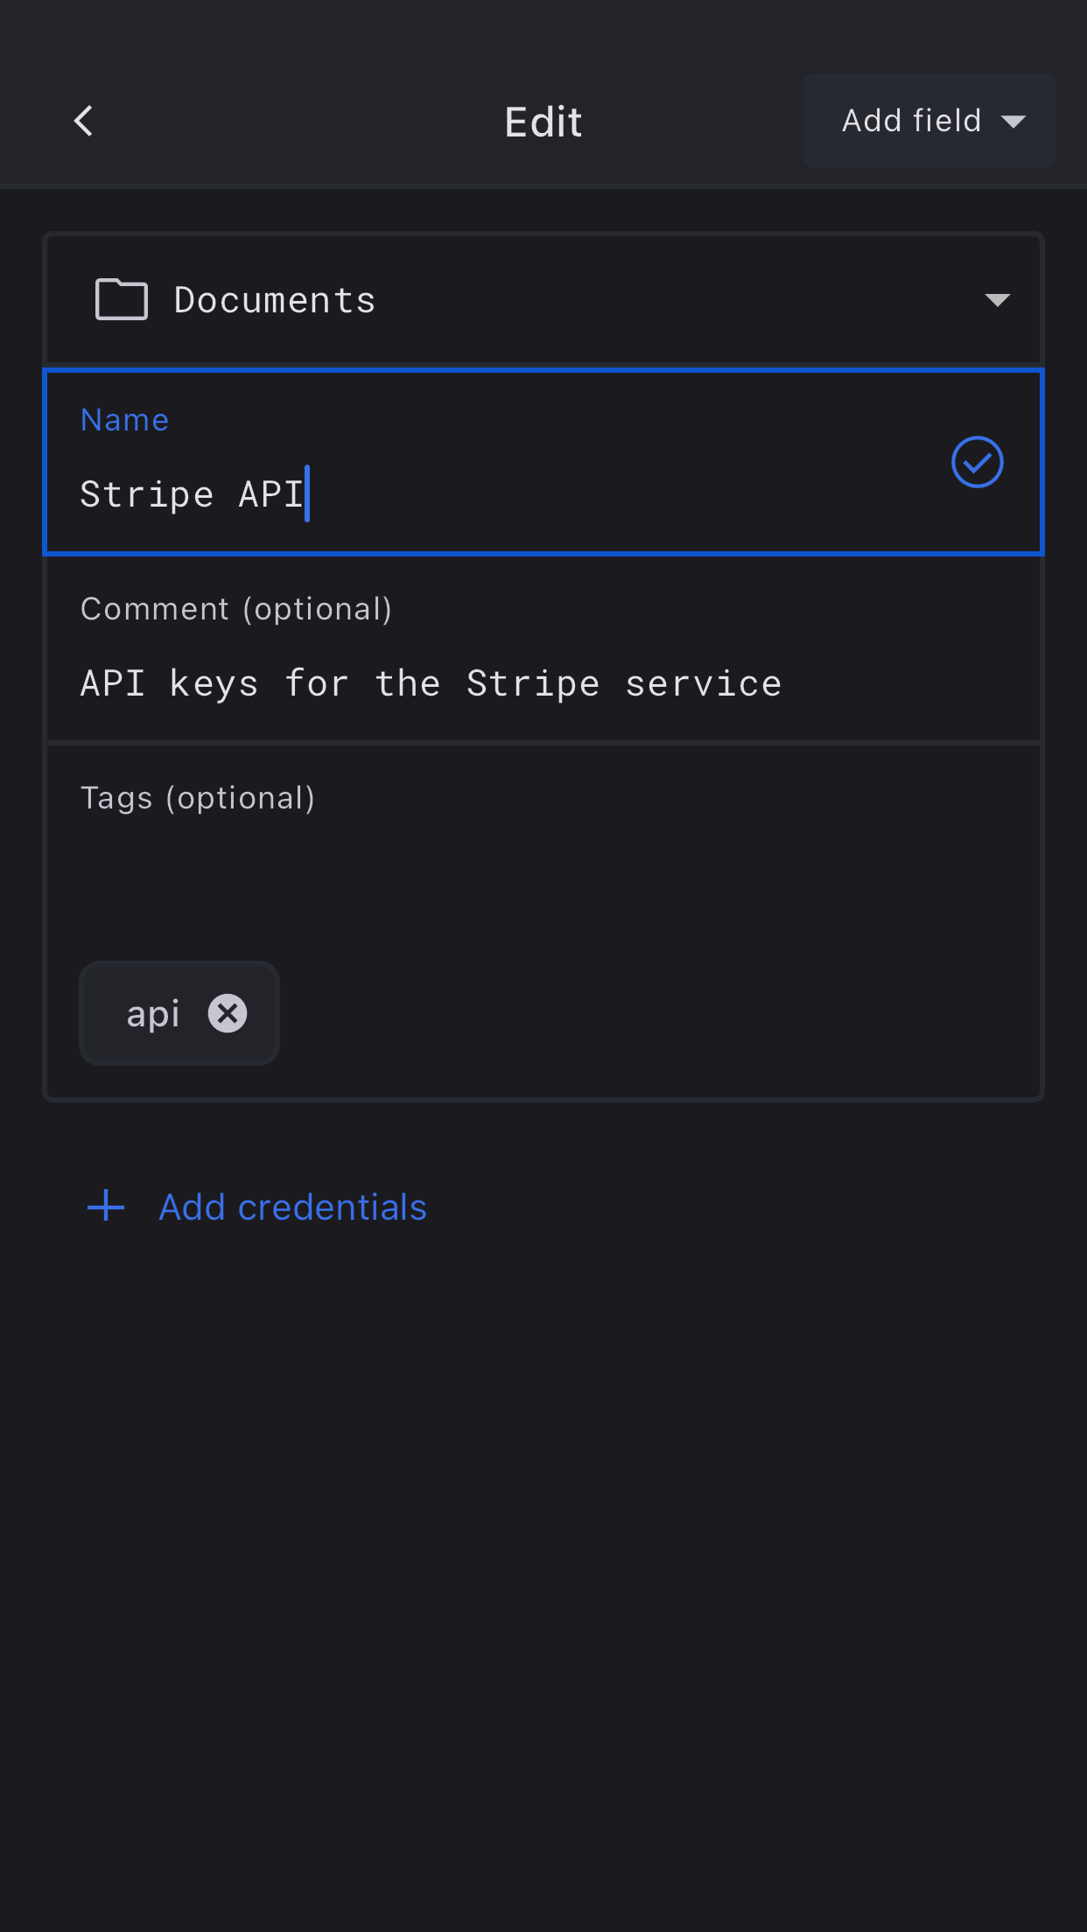The height and width of the screenshot is (1932, 1087).
Task: Click the Comment text about Stripe service
Action: pyautogui.click(x=431, y=683)
